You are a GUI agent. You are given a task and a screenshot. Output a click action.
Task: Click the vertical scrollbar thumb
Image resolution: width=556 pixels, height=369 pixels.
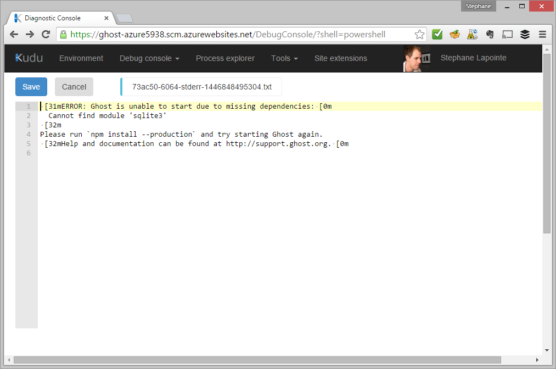pos(547,143)
